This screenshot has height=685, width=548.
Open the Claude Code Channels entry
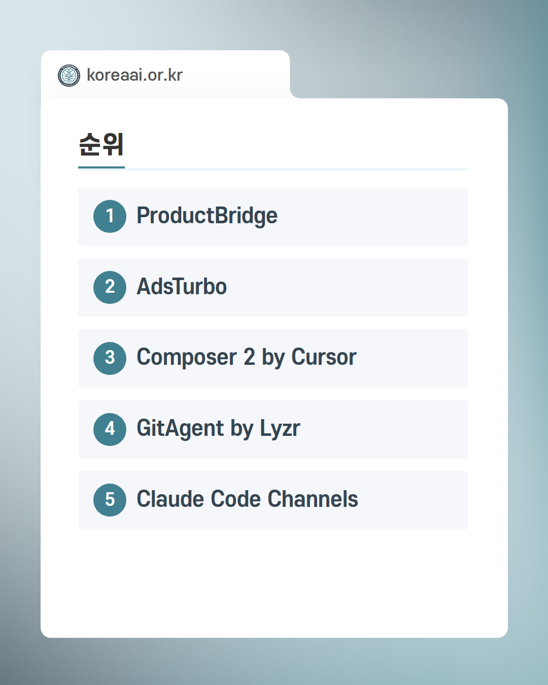247,499
